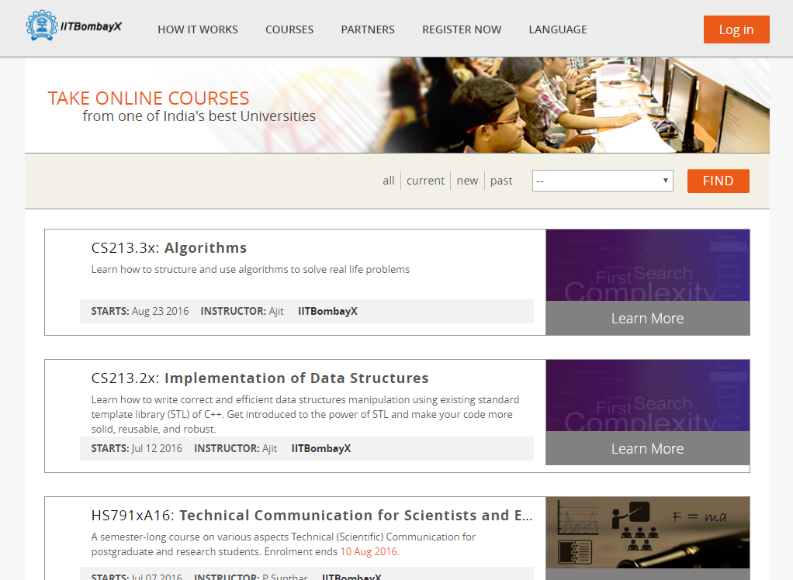The height and width of the screenshot is (580, 793).
Task: Open the CS213.3x Algorithms course title
Action: click(169, 248)
